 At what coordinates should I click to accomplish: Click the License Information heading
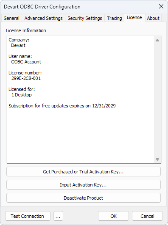click(x=26, y=30)
